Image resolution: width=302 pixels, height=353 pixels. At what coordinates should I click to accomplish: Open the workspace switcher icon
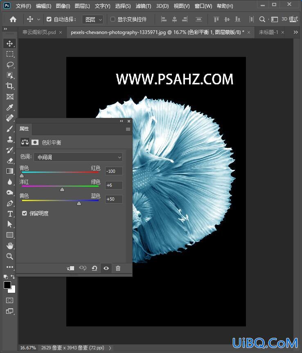274,19
